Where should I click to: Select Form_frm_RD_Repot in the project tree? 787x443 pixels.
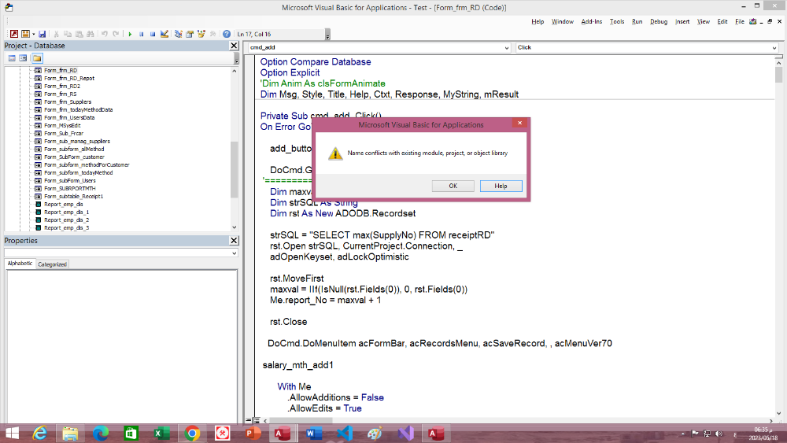tap(69, 78)
